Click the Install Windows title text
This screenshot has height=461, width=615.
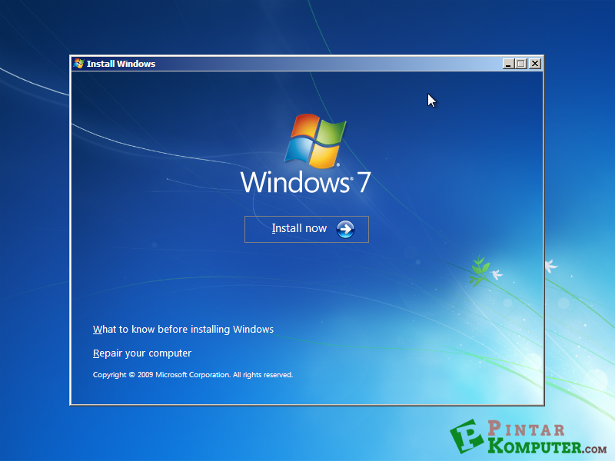(121, 64)
